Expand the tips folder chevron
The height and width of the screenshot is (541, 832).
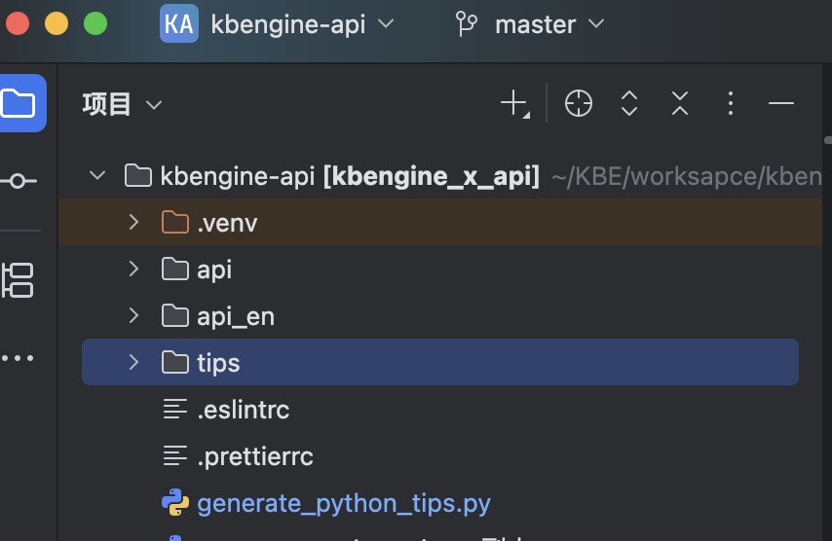pyautogui.click(x=134, y=363)
